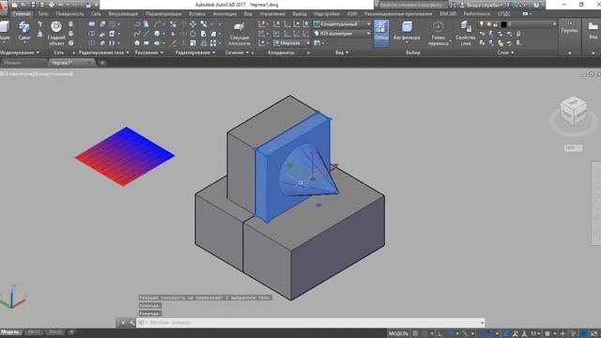Select the Гизмо переноса move gizmo
Image resolution: width=601 pixels, height=338 pixels.
(439, 33)
